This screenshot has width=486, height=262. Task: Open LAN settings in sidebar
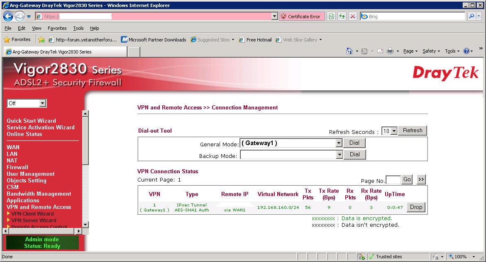(12, 154)
